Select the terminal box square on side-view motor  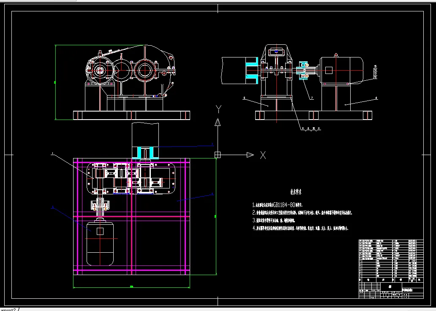click(x=329, y=71)
